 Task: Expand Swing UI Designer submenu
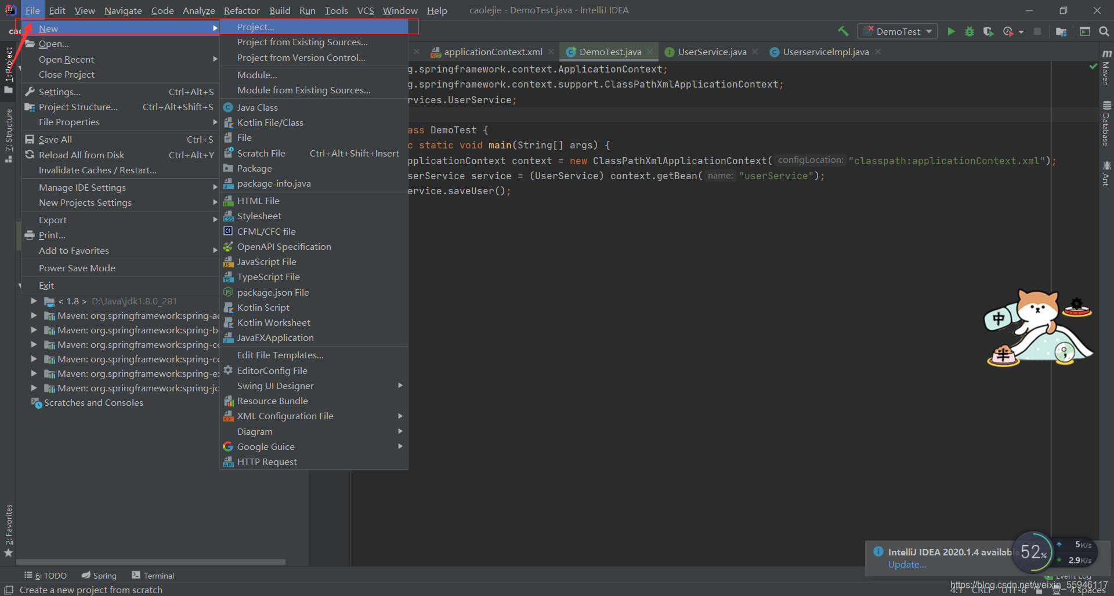pyautogui.click(x=314, y=386)
